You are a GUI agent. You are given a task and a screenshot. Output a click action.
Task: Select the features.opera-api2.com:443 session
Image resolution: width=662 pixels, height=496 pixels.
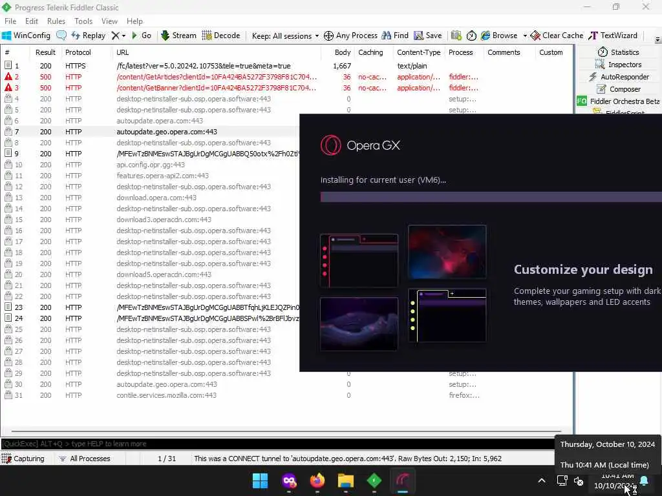click(162, 176)
